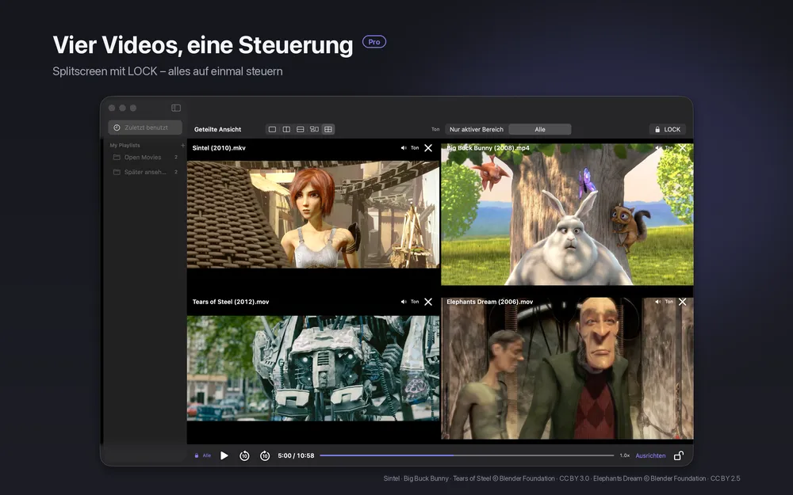This screenshot has width=793, height=495.
Task: Choose 'Alle' audio segment option
Action: point(540,129)
